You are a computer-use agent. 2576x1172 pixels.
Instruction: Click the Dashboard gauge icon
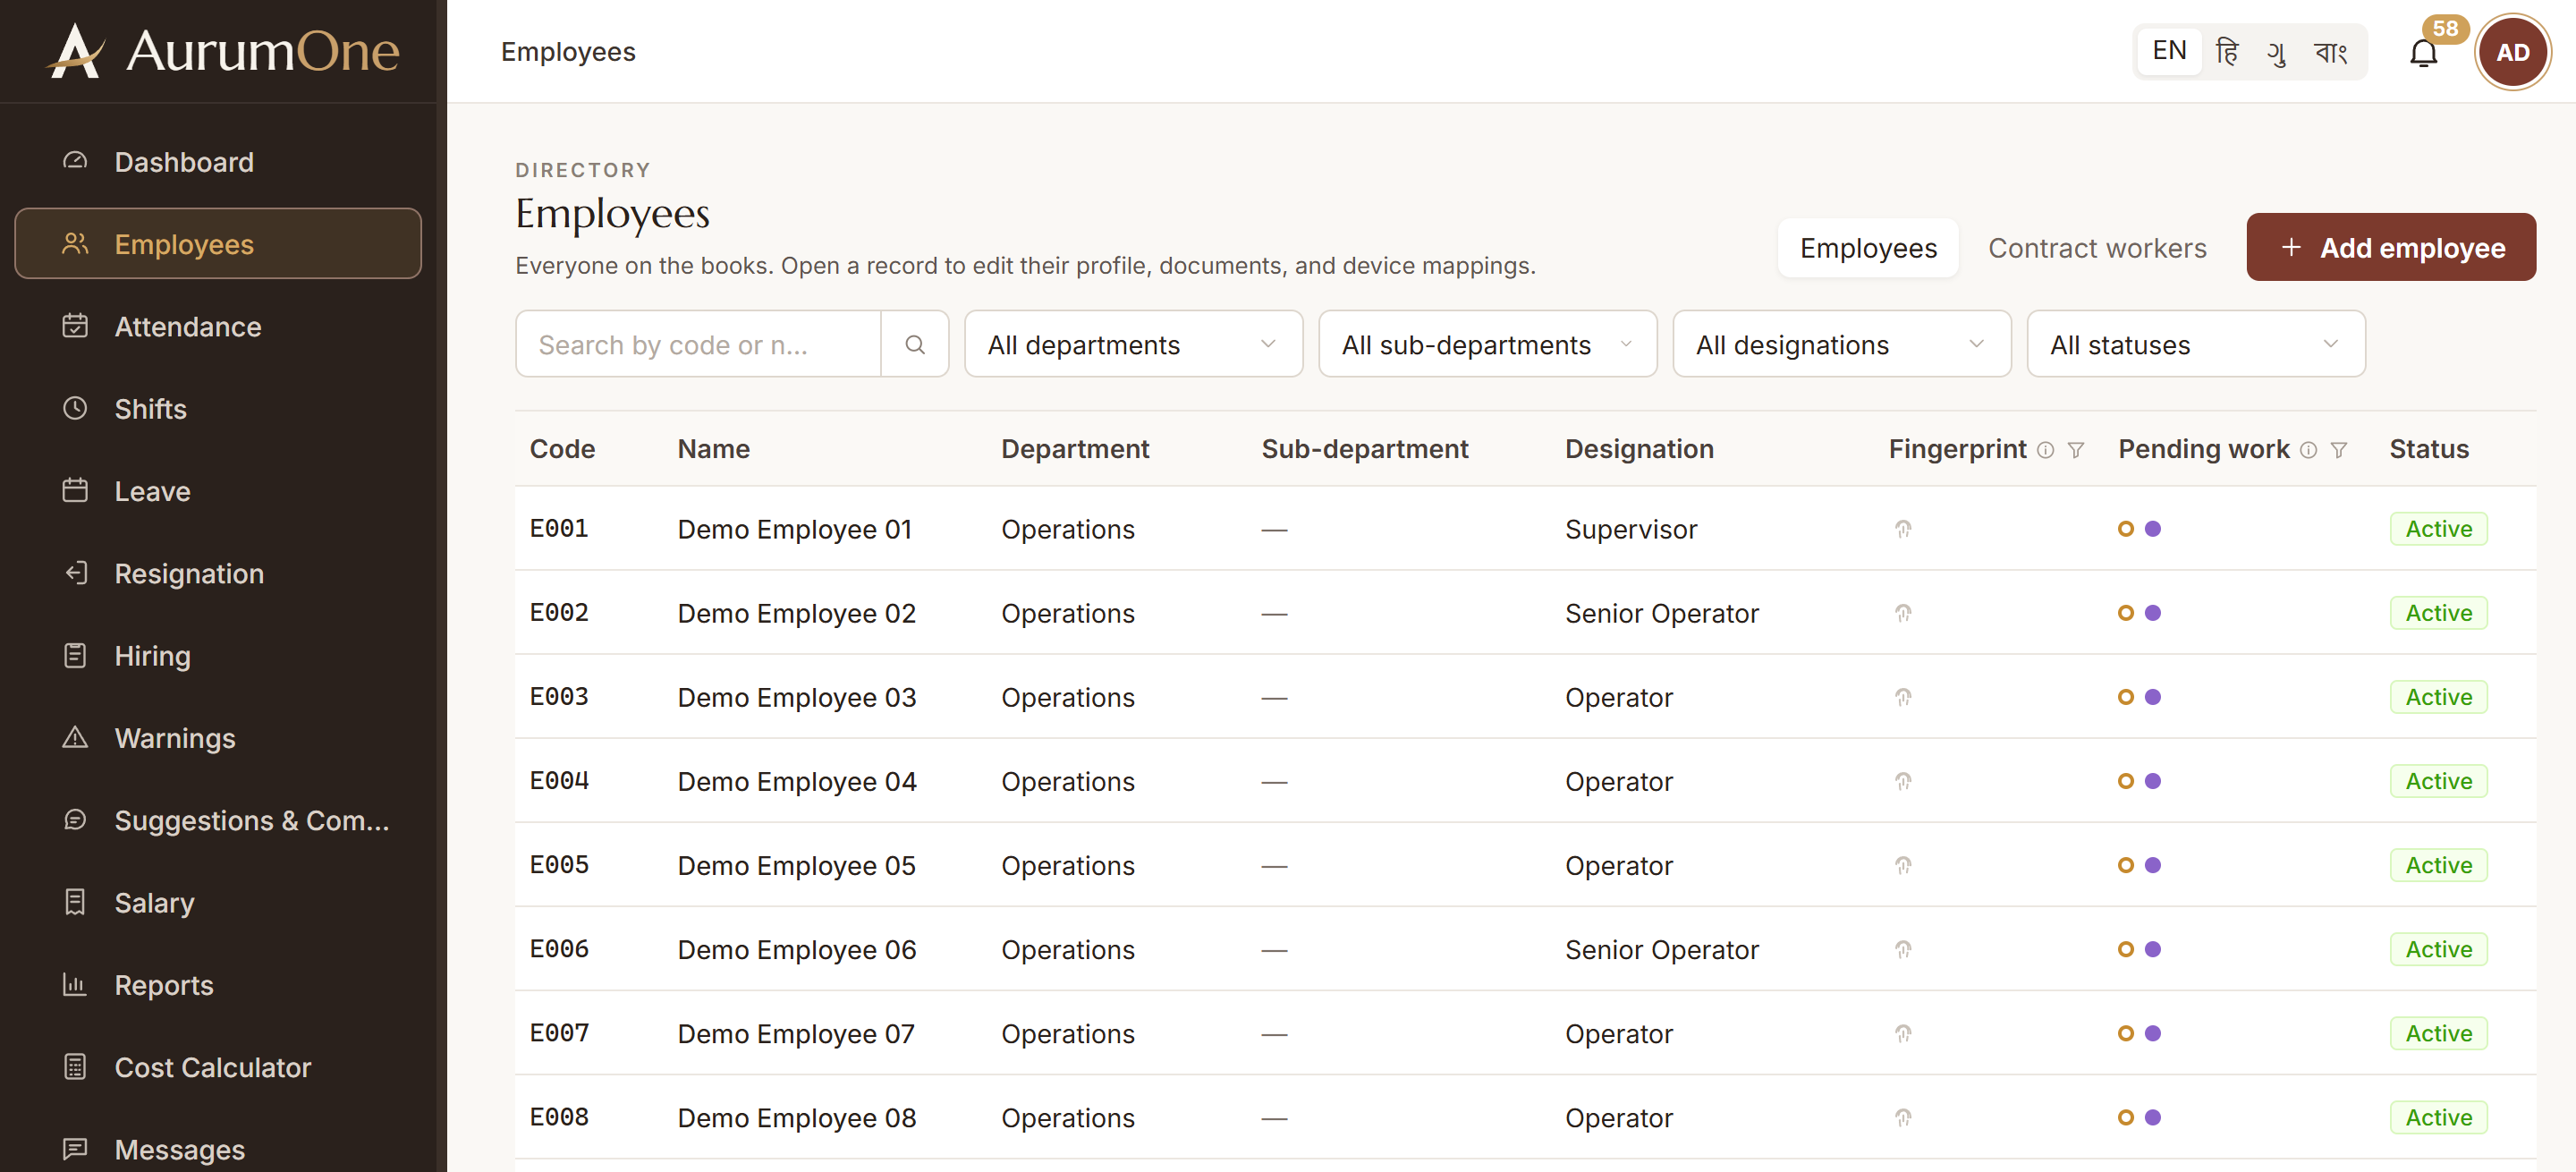point(75,161)
